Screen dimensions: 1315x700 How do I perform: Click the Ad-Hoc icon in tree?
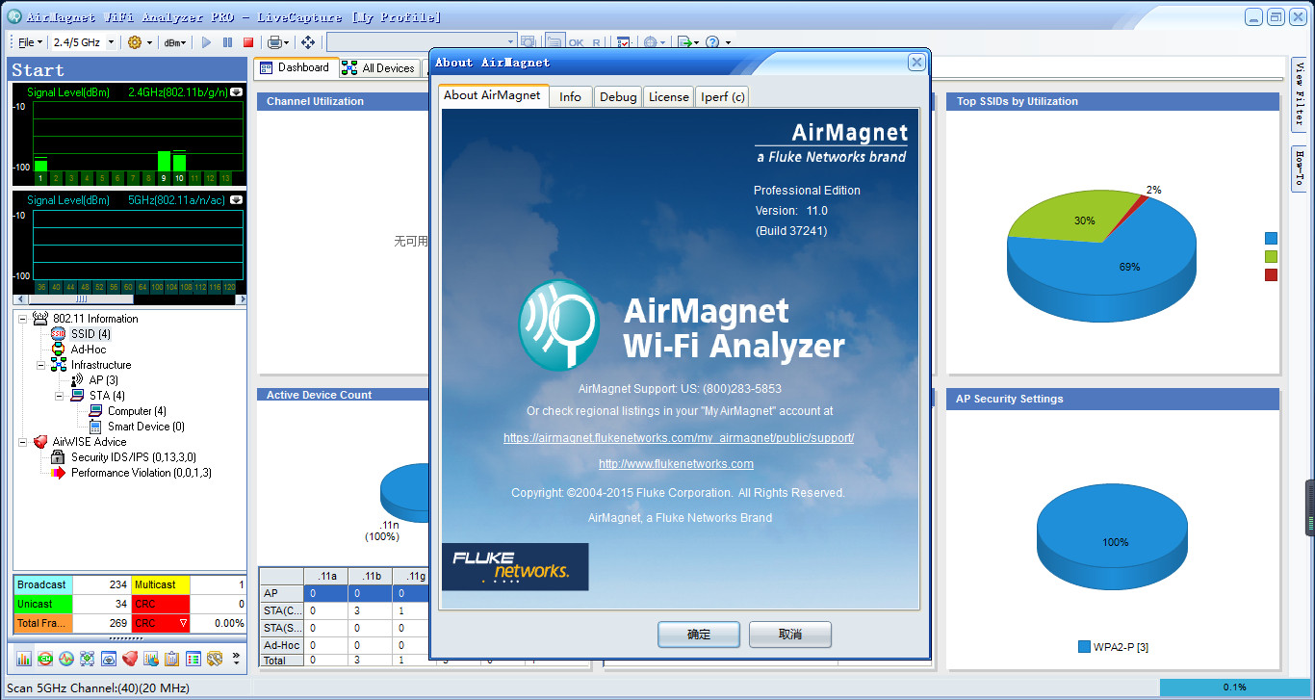tap(59, 350)
